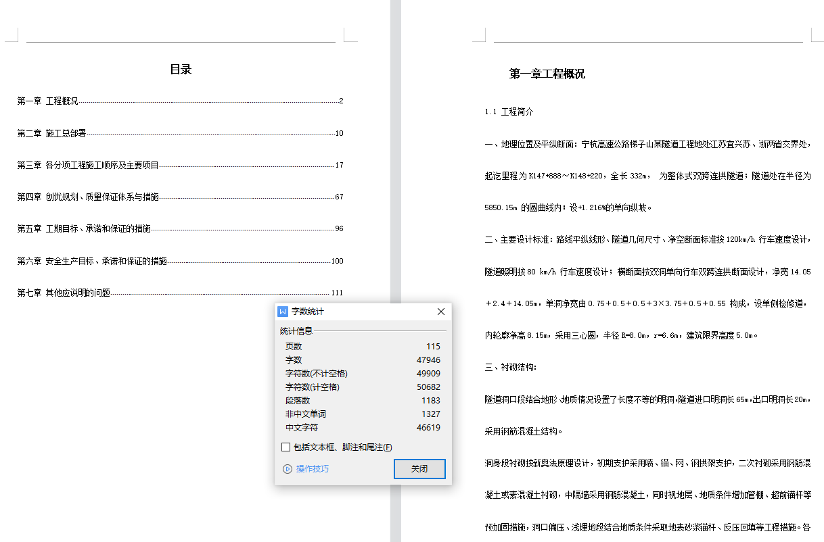Click the 字数统计 dialog title bar text
The image size is (824, 542).
pyautogui.click(x=308, y=312)
